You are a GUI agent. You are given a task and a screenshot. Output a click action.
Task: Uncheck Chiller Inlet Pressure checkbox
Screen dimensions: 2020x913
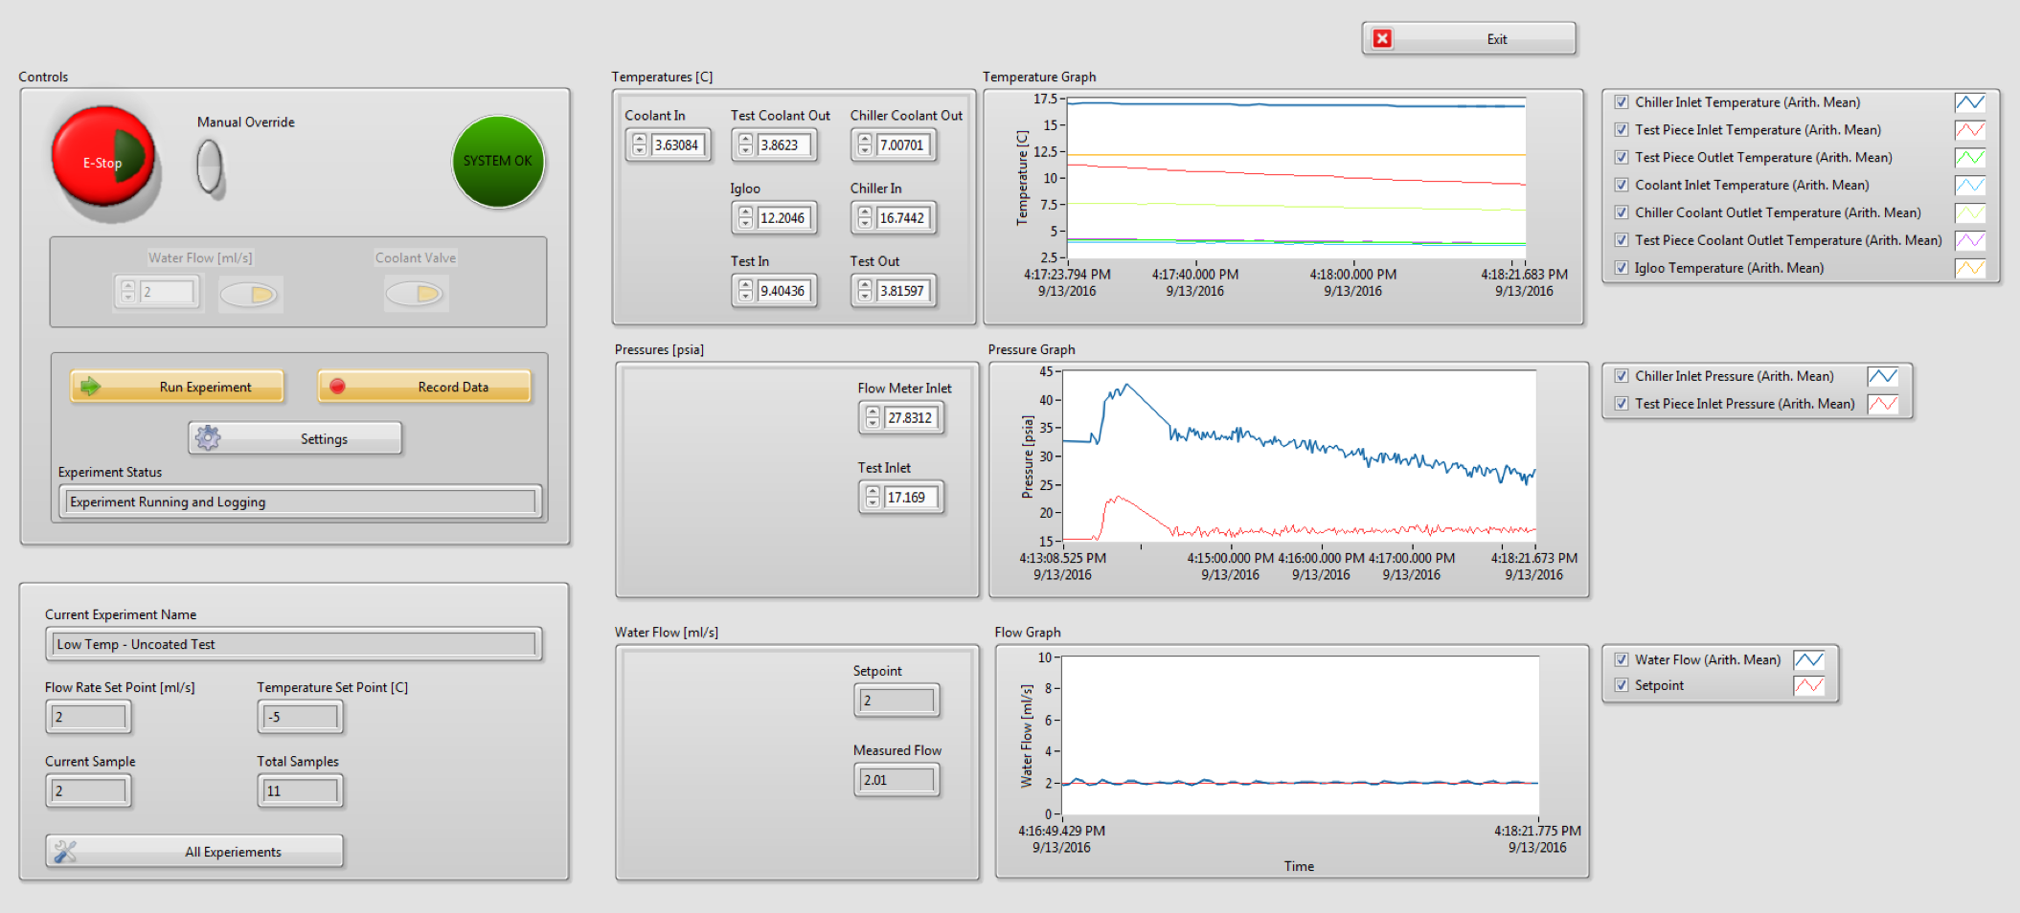pyautogui.click(x=1622, y=376)
